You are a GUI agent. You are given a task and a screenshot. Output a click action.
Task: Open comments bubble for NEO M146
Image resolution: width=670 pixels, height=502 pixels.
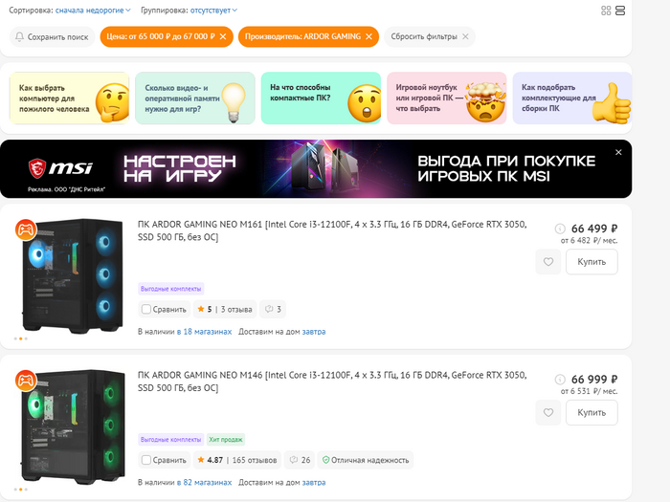point(300,460)
